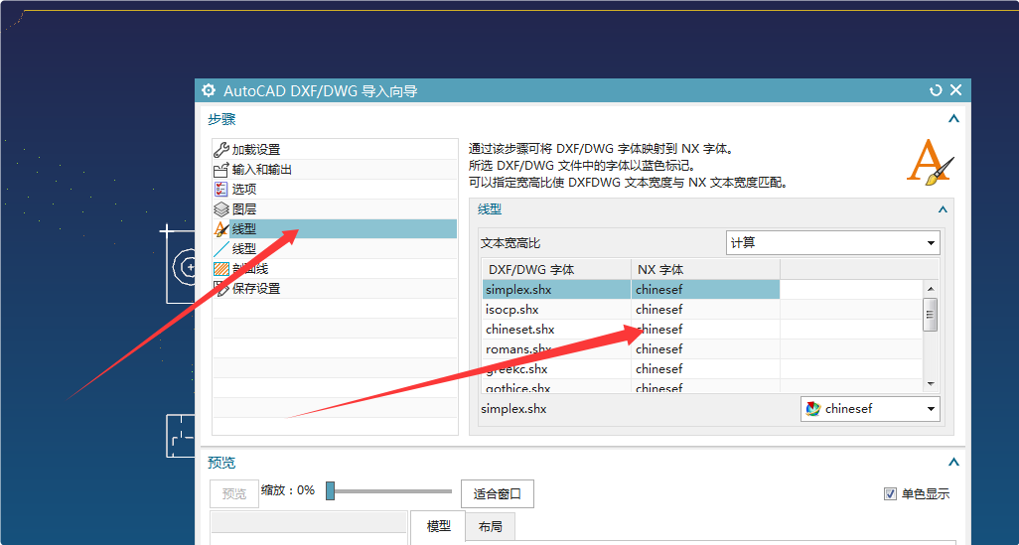The image size is (1019, 545).
Task: Collapse the 预览 section
Action: 953,463
